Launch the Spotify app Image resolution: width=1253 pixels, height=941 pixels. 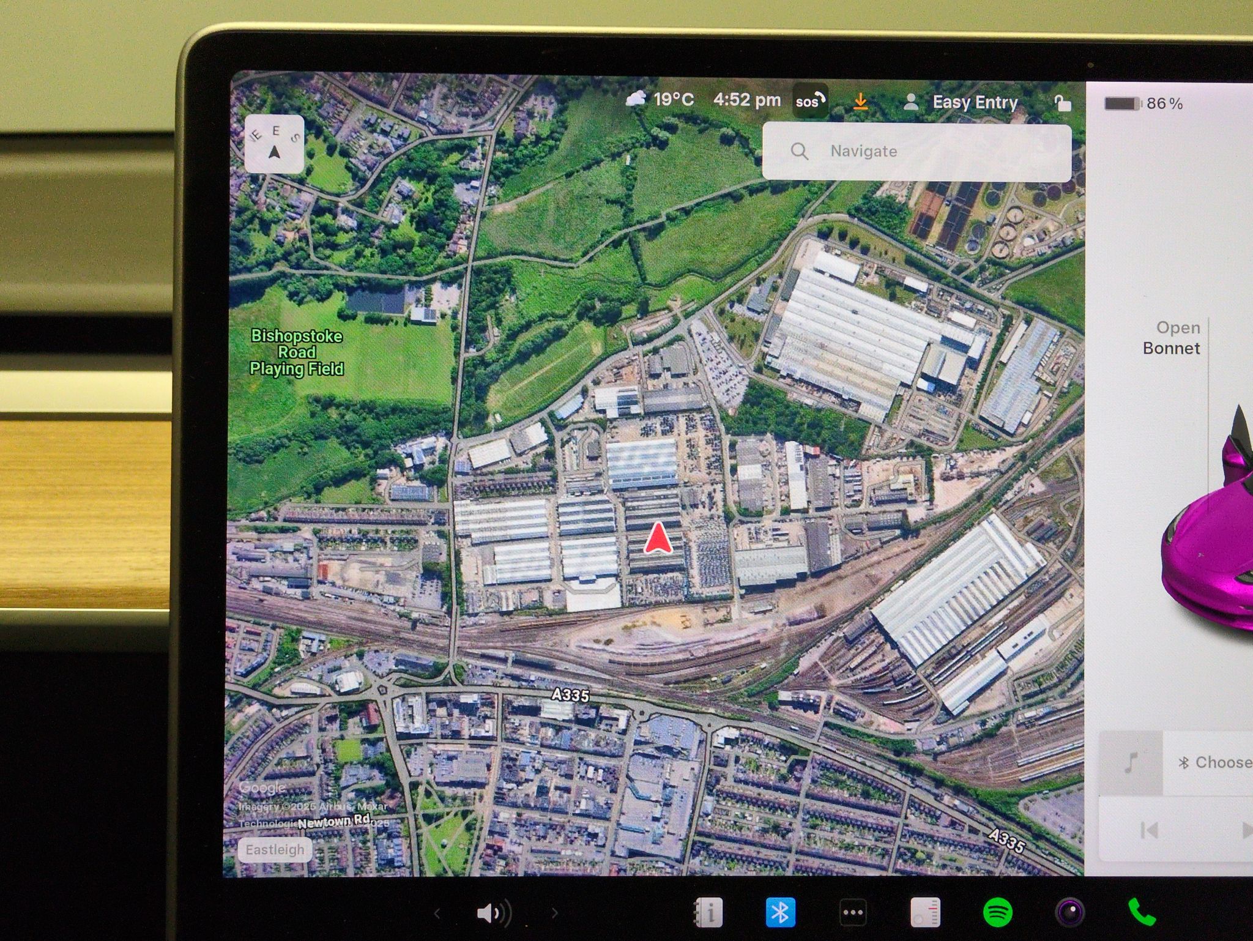pos(998,912)
